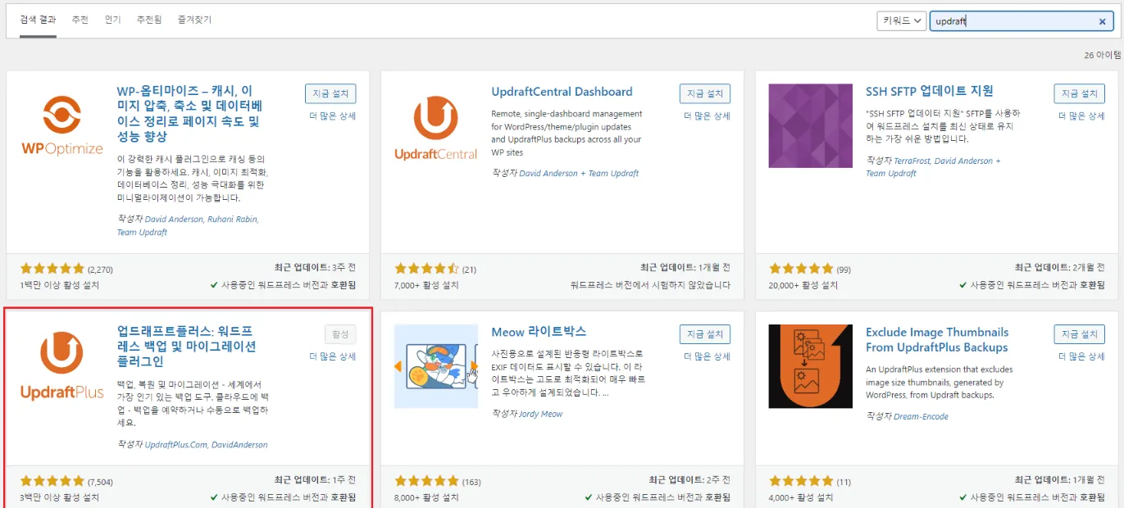Open the UpdraftCentral Dashboard title link
The height and width of the screenshot is (508, 1124).
pyautogui.click(x=562, y=92)
